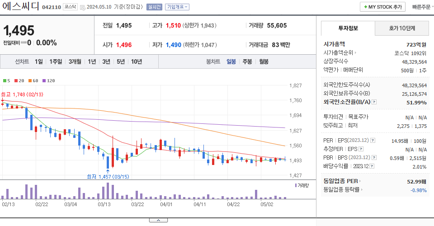Click the 배당수익률 value 2.01%
The height and width of the screenshot is (226, 434).
(x=420, y=167)
